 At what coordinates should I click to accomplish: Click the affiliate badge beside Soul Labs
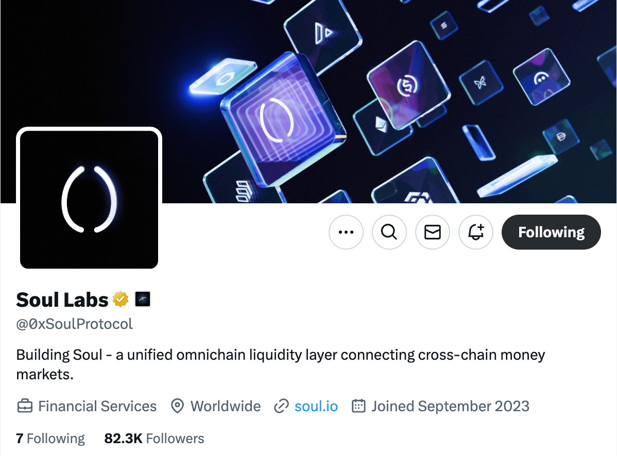(143, 299)
